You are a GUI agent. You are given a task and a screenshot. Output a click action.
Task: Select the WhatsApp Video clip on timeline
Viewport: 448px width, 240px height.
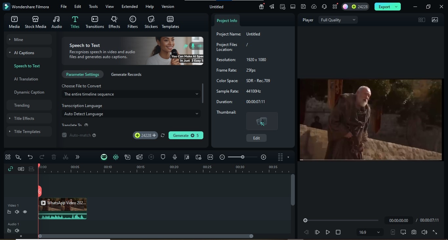click(63, 208)
